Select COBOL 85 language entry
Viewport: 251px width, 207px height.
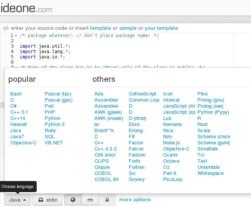pyautogui.click(x=107, y=180)
